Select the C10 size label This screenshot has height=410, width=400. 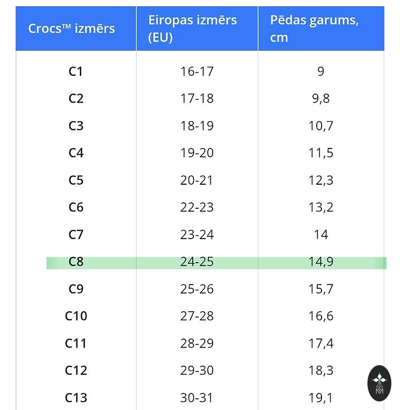(76, 316)
